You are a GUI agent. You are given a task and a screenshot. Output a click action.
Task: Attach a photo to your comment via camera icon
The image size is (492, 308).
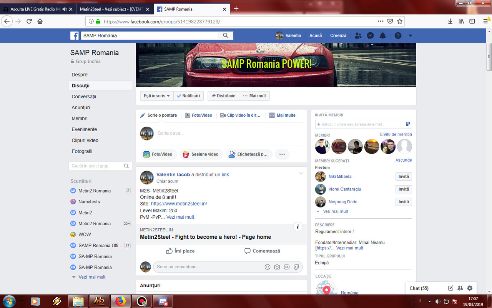pos(277,266)
